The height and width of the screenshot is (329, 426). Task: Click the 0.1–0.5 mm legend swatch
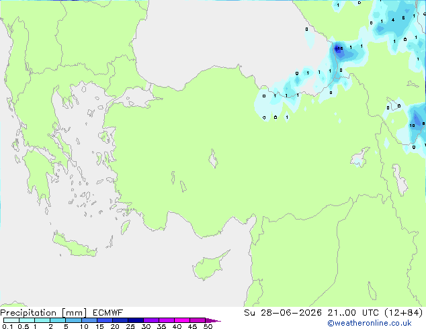click(x=11, y=320)
